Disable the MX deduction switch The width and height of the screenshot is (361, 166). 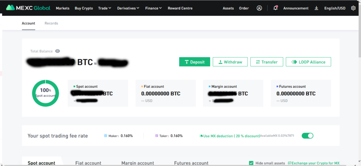tap(307, 136)
